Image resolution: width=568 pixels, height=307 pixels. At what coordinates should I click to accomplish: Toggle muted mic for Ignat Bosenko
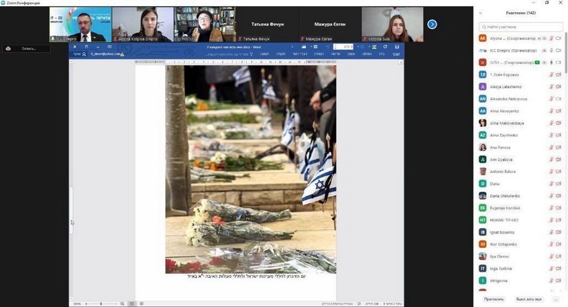click(x=551, y=232)
